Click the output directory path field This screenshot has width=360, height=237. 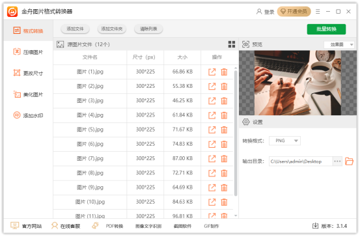click(301, 161)
